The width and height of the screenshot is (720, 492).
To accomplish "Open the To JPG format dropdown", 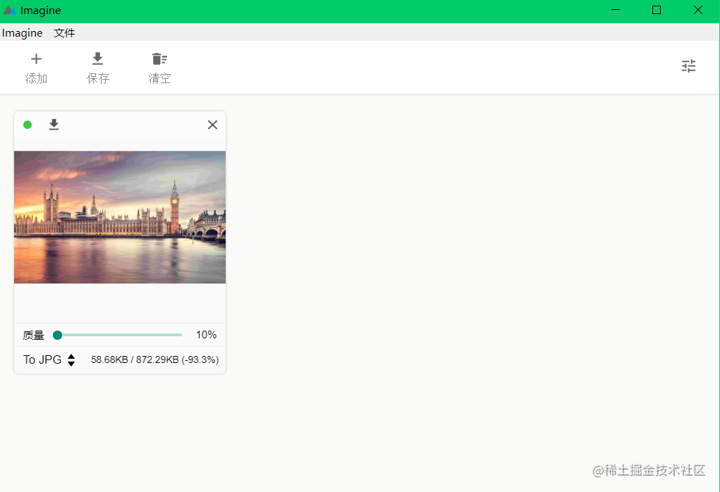I will coord(49,359).
